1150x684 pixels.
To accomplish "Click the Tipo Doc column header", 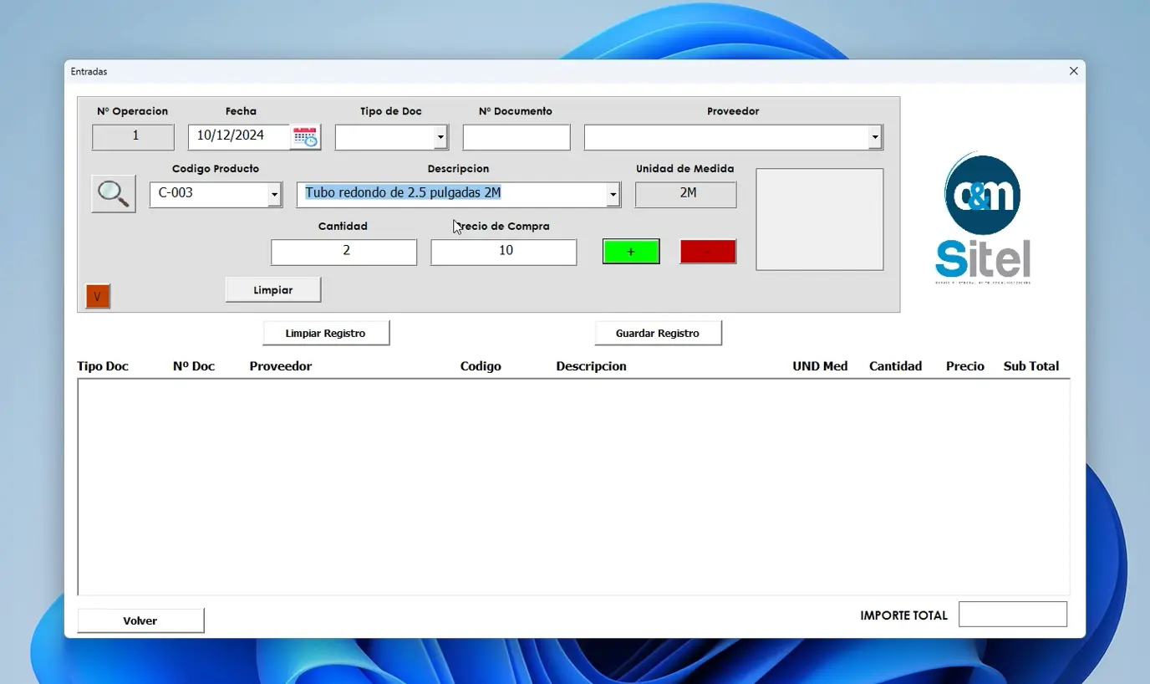I will pos(103,366).
